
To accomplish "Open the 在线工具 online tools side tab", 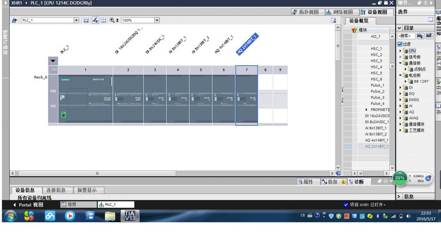I will tap(438, 57).
